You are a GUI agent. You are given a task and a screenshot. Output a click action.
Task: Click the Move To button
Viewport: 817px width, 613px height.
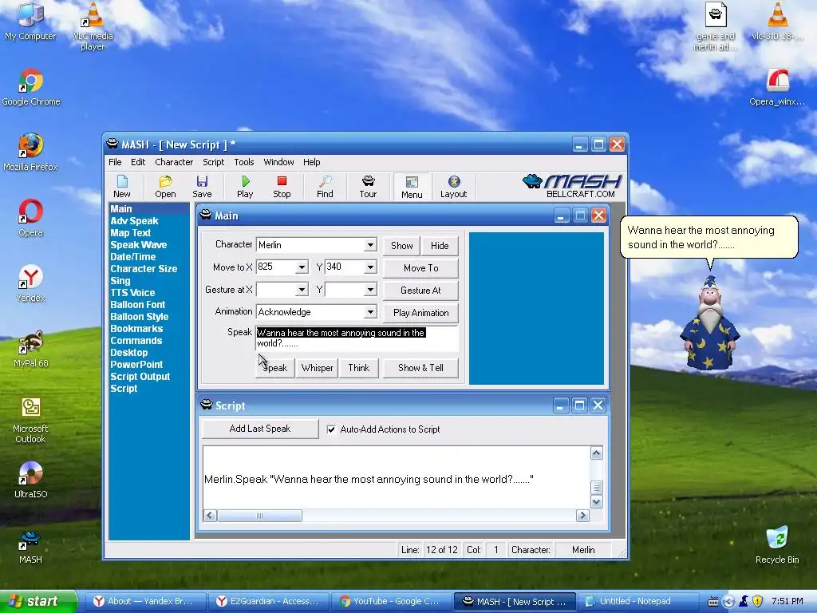420,268
